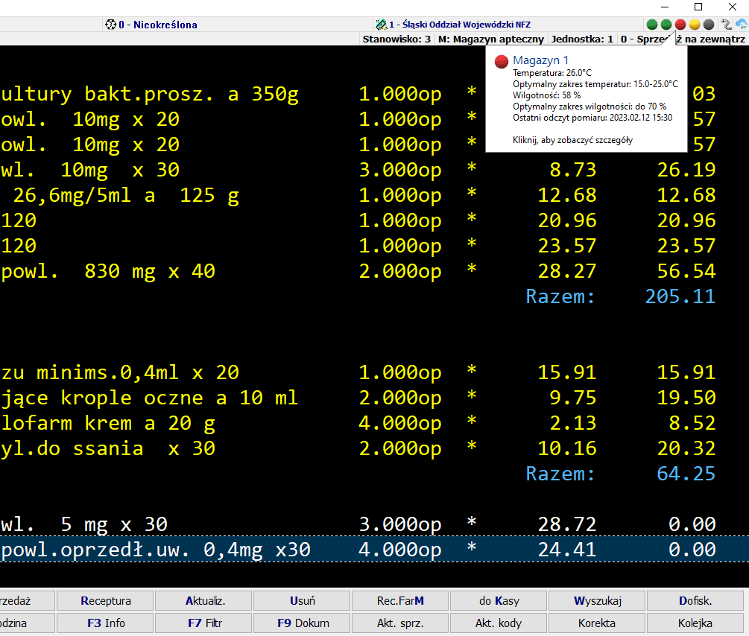Click '1 - Śląski Oddział Wojewódzki NFZ' label
The image size is (749, 636).
coord(460,25)
